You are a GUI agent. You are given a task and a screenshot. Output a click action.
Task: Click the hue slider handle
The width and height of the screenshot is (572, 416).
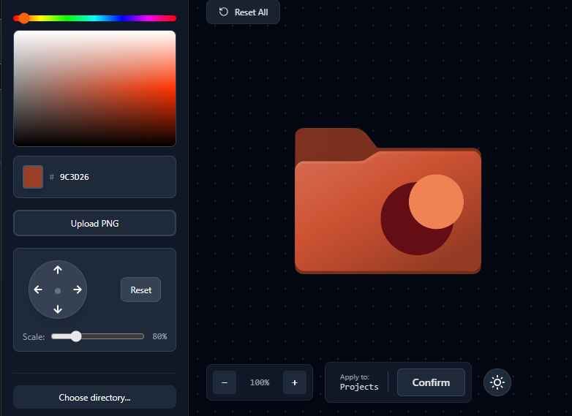24,18
